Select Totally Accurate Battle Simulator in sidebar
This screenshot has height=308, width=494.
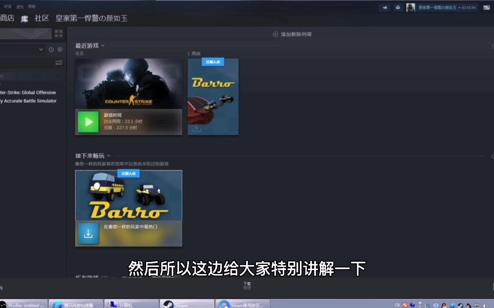tap(28, 101)
